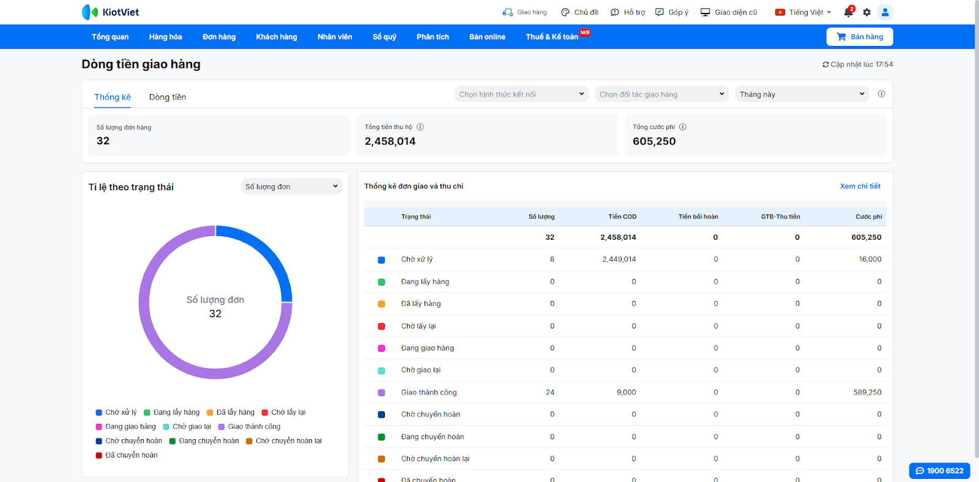Open the Đơn hàng menu
The width and height of the screenshot is (979, 482).
coord(219,37)
